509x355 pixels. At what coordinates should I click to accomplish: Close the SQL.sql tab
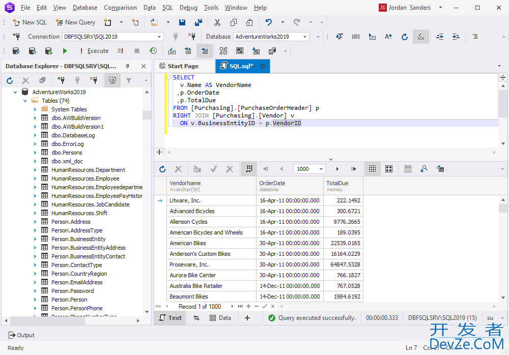(x=263, y=66)
